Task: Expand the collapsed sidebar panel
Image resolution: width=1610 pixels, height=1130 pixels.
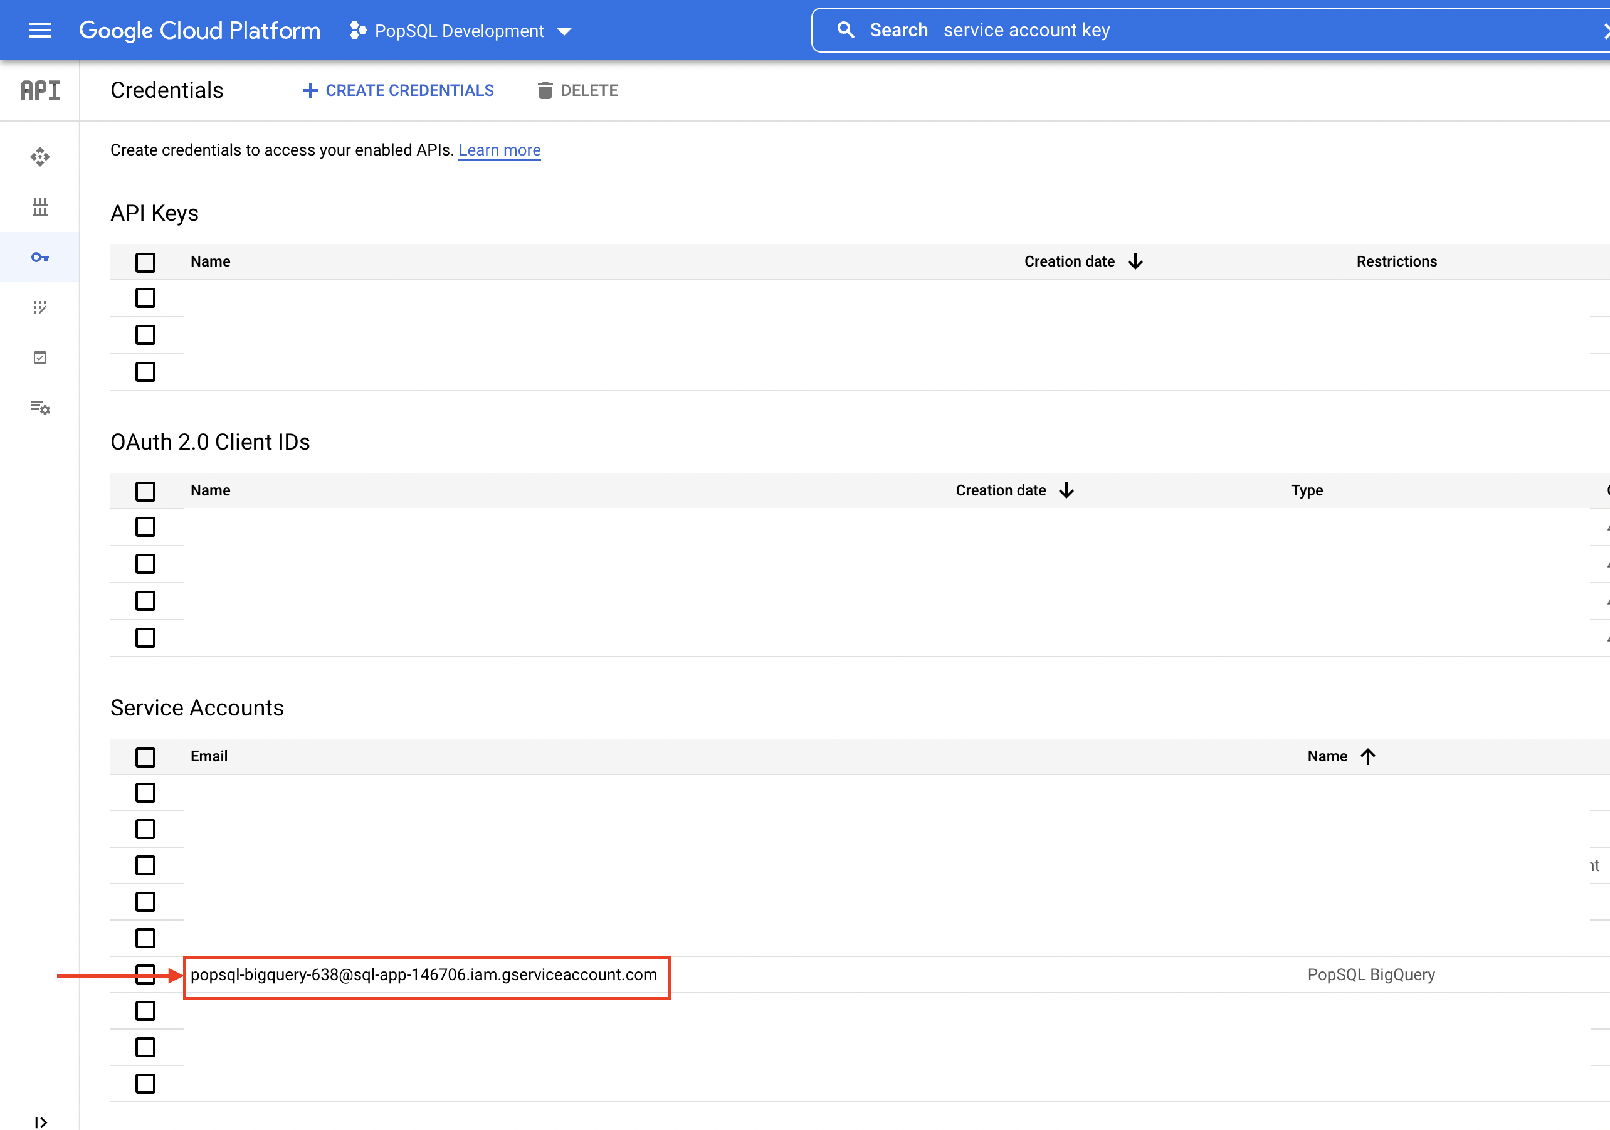Action: coord(40,1122)
